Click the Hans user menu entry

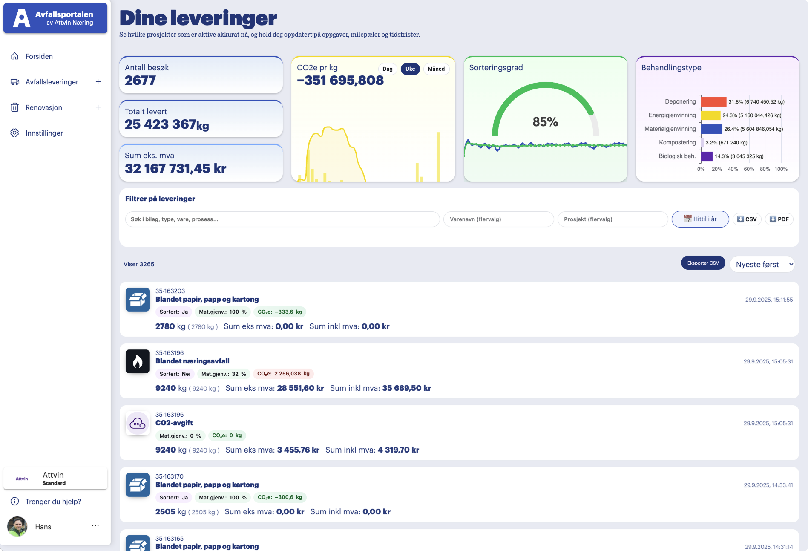point(43,527)
